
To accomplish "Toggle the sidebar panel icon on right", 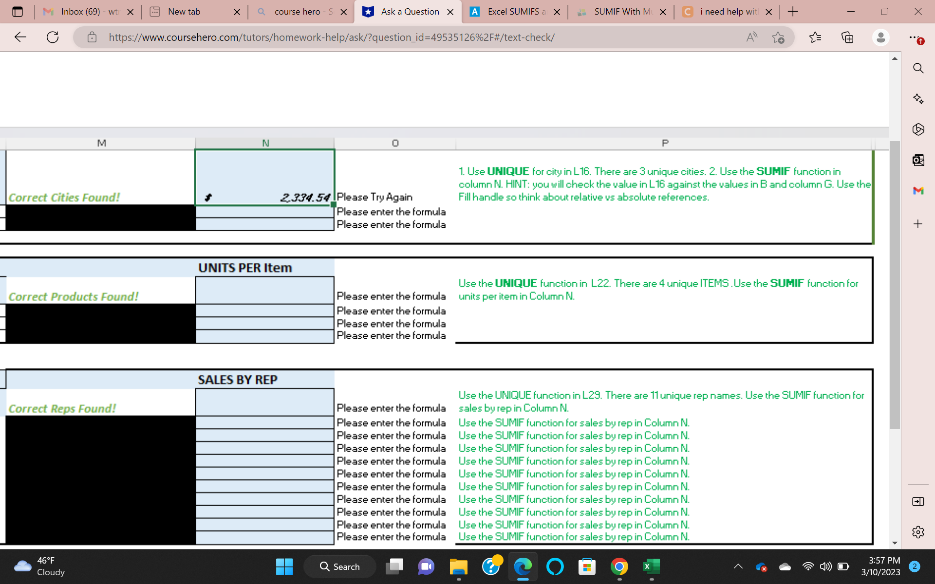I will point(917,501).
